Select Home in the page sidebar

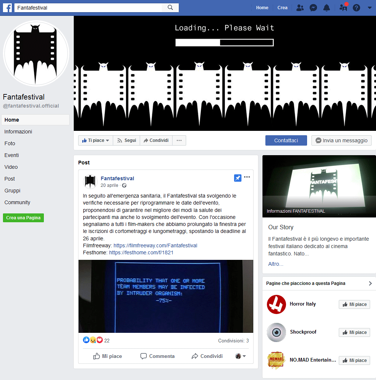coord(35,120)
